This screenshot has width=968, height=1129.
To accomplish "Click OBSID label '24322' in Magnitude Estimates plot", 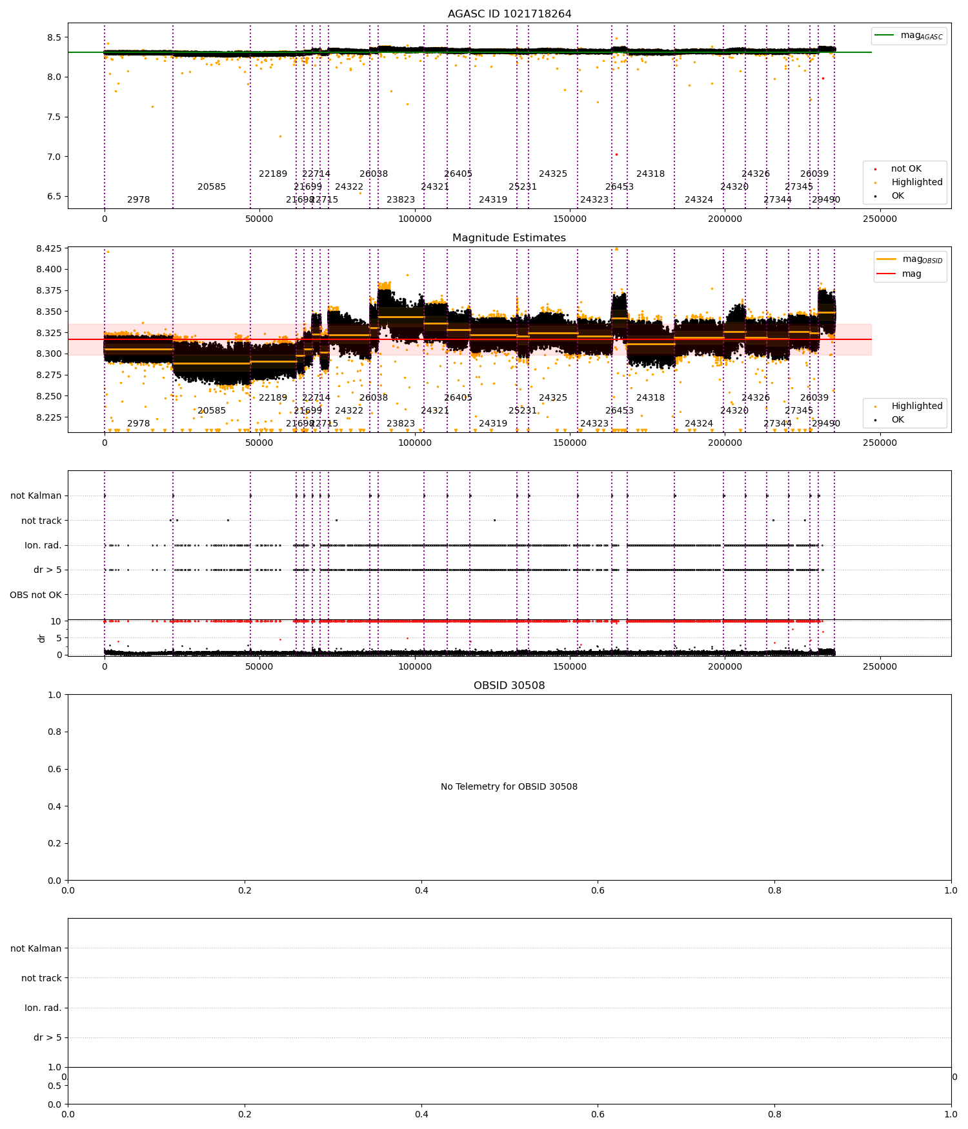I will click(349, 411).
